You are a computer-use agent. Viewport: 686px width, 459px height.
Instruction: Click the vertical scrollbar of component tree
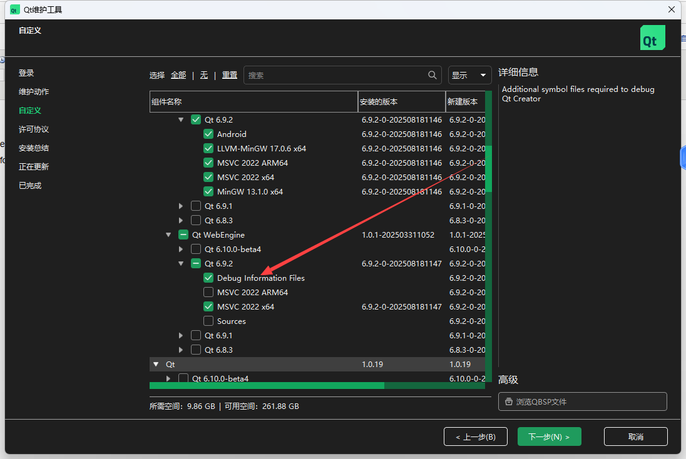[489, 236]
